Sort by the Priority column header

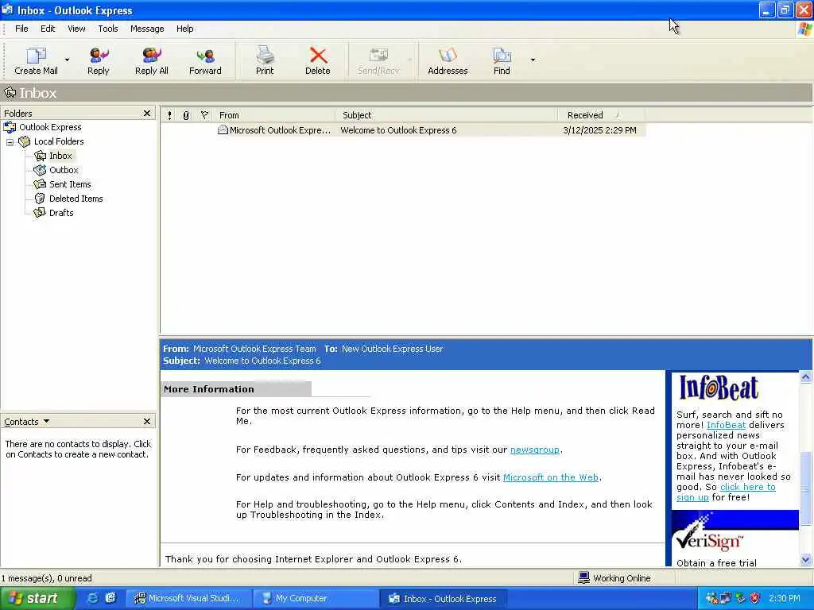(x=170, y=115)
